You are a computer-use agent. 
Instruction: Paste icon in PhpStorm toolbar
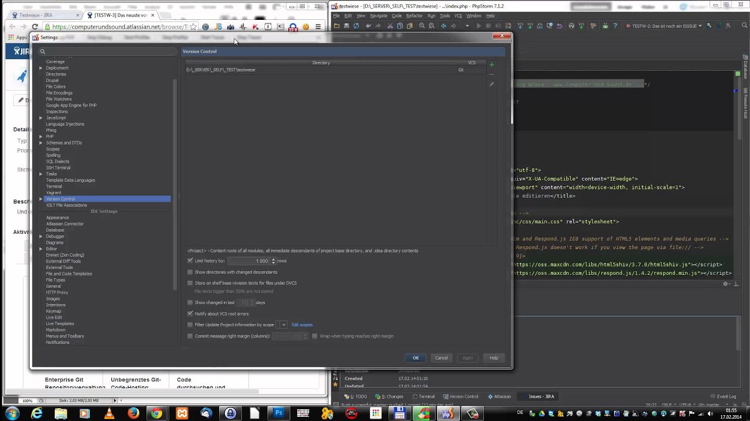[x=410, y=26]
